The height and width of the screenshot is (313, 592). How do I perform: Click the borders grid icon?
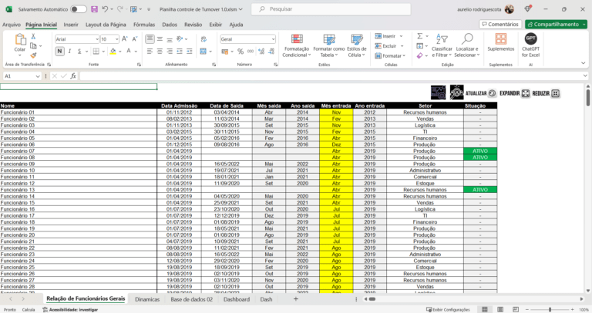click(x=96, y=52)
